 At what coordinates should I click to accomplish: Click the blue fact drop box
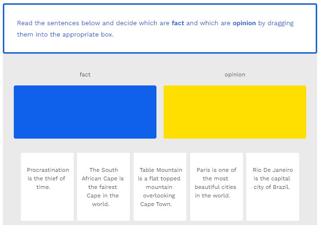[85, 112]
